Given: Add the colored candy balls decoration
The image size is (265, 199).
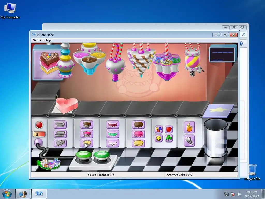Looking at the screenshot, I should tap(159, 130).
